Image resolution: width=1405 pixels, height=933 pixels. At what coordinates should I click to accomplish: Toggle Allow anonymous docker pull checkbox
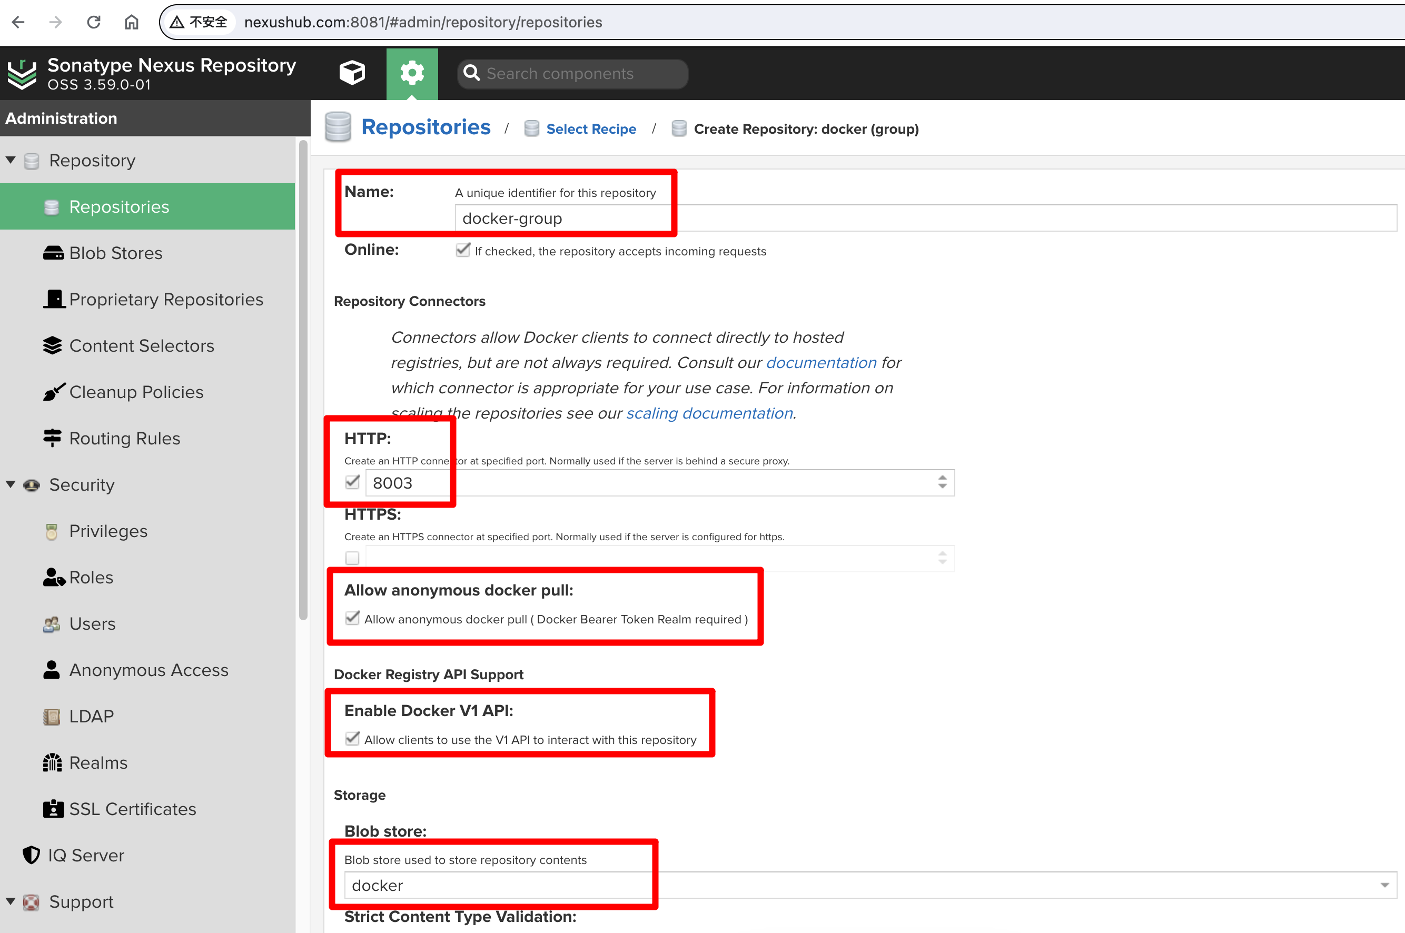coord(352,618)
